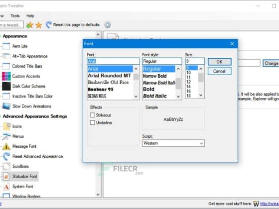Select Narrow Bold font style
The image size is (279, 209).
pos(155,76)
